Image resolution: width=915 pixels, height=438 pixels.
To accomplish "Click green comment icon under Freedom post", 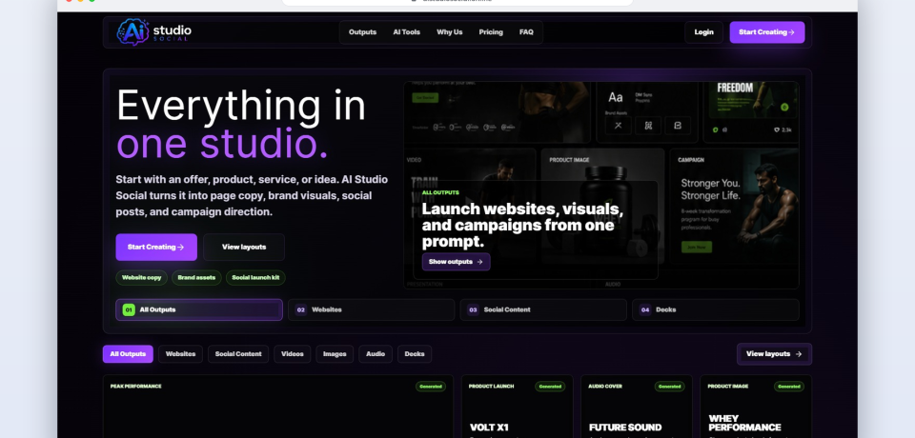I will (716, 130).
